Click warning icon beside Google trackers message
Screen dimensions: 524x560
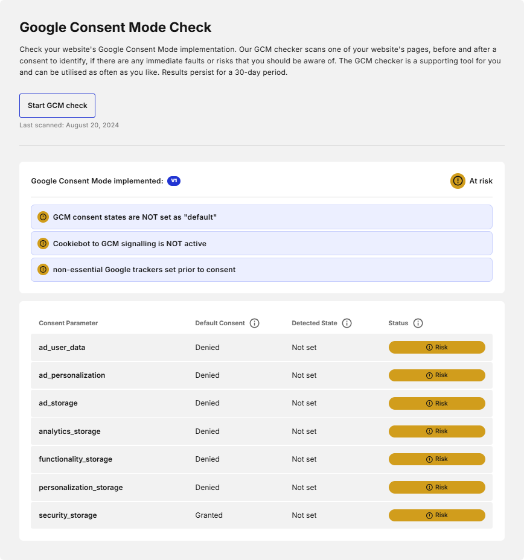click(x=43, y=270)
